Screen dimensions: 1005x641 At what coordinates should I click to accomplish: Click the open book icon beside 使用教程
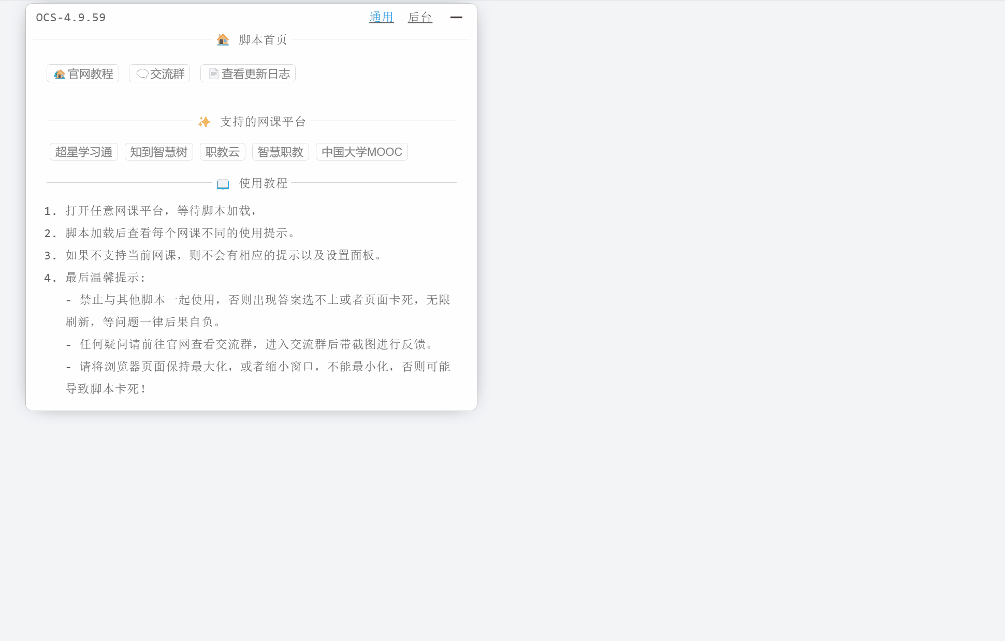pos(222,183)
